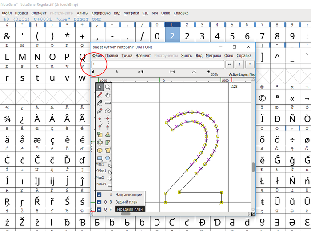Select the magnifying glass zoom tool
The width and height of the screenshot is (311, 231).
pyautogui.click(x=108, y=87)
